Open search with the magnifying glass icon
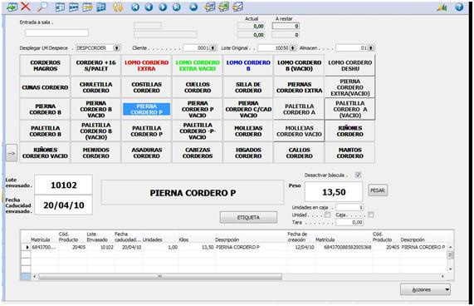 (42, 7)
